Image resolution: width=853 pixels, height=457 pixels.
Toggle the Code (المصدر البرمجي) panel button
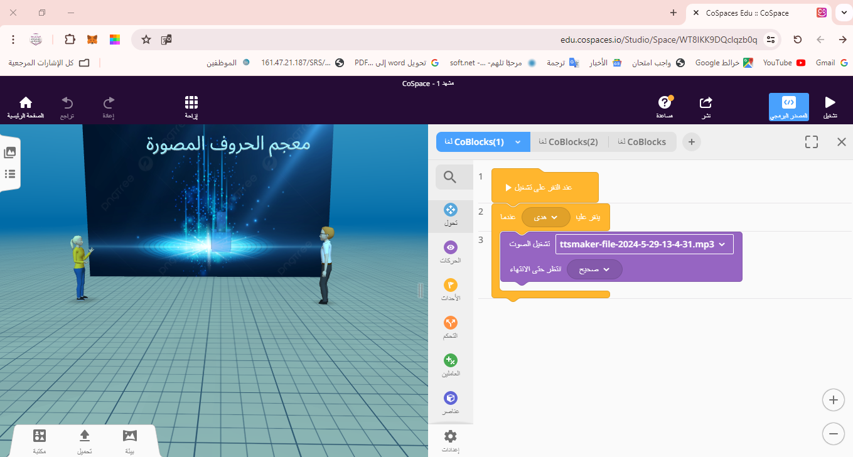(x=788, y=107)
